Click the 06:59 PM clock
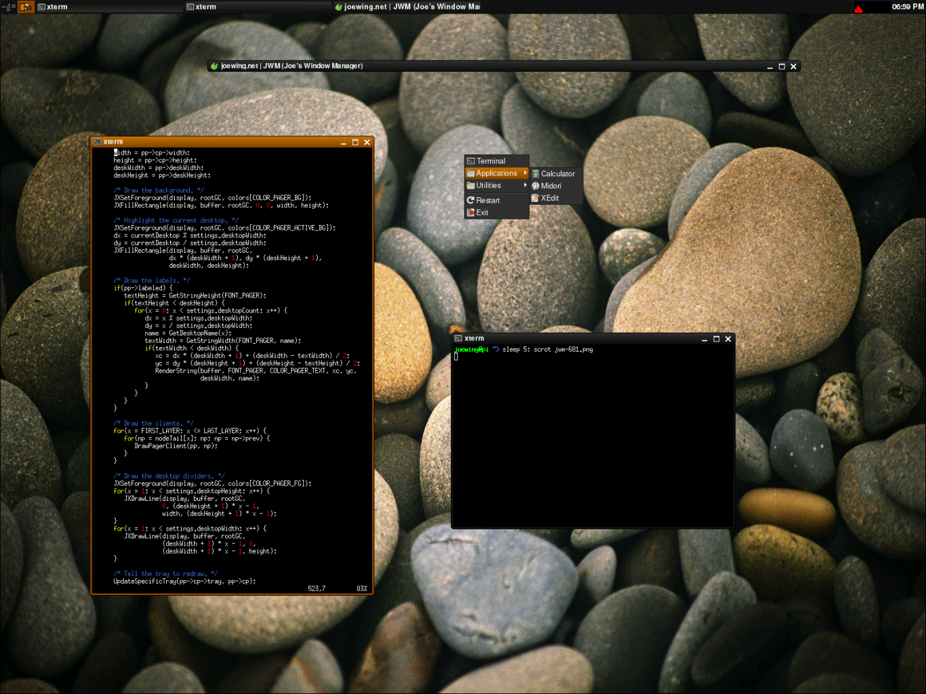 907,7
